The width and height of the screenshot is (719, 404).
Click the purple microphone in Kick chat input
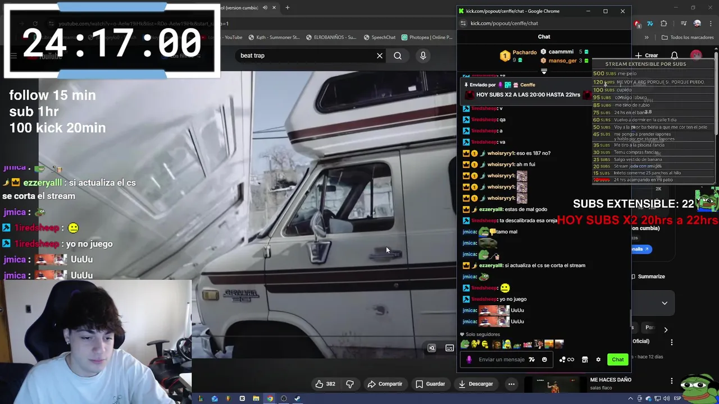click(x=469, y=360)
